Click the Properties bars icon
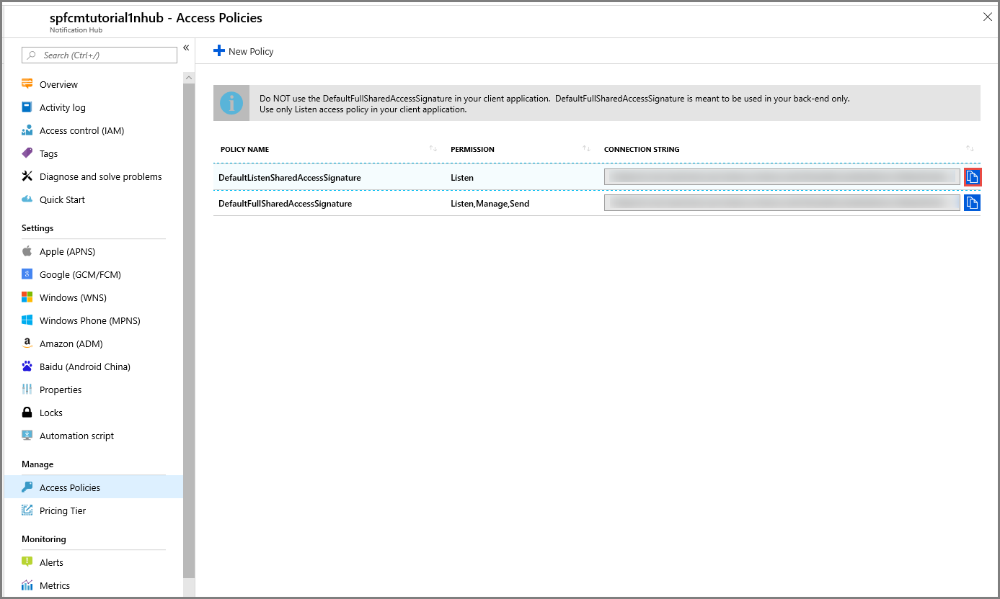The width and height of the screenshot is (1000, 599). 27,389
